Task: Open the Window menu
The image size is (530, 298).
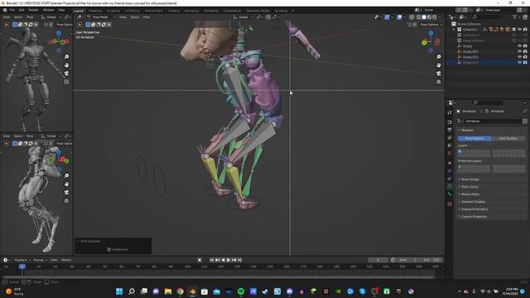Action: pos(48,10)
